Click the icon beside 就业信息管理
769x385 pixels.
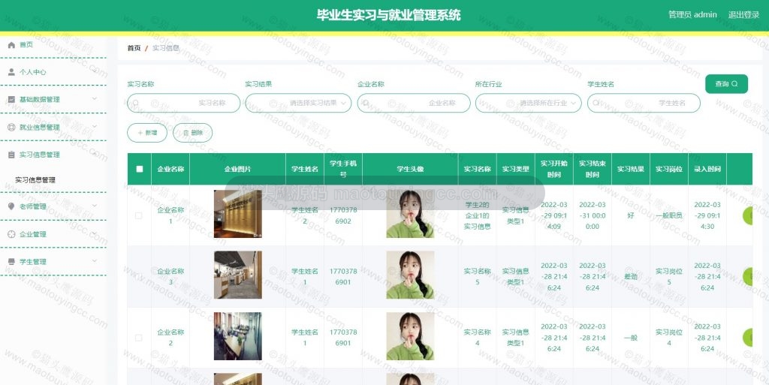coord(11,128)
